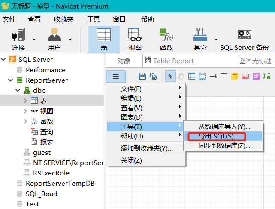Select 同步到数据库(Z)... menu entry
The height and width of the screenshot is (209, 275).
(224, 146)
